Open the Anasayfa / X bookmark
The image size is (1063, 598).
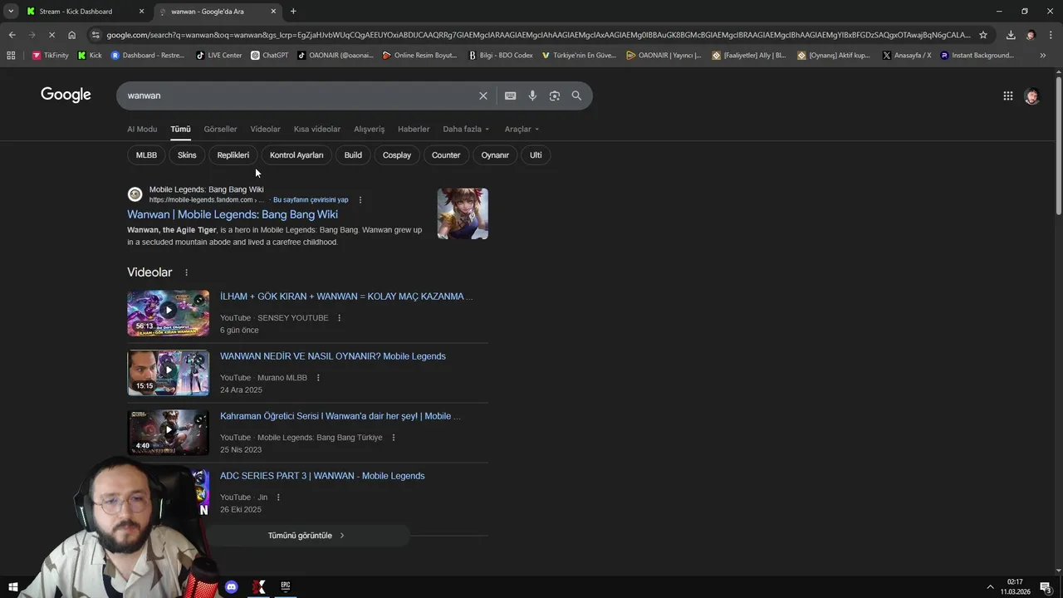(x=906, y=56)
